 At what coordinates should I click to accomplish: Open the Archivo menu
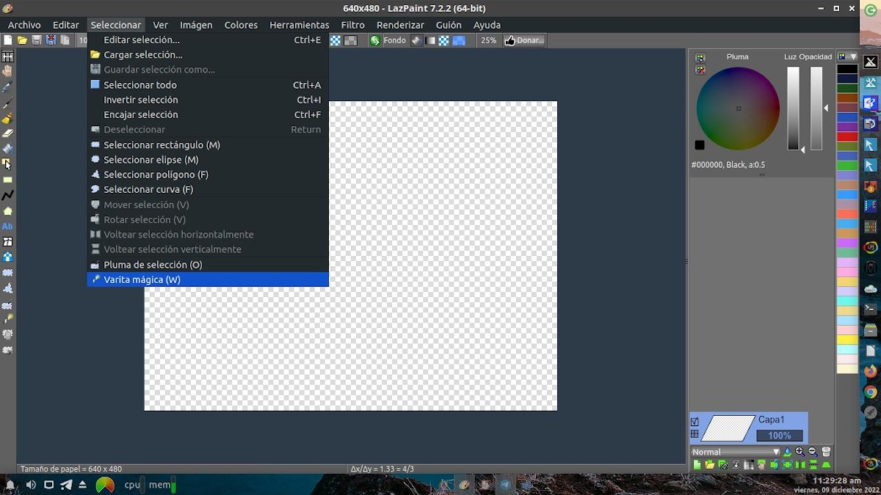pyautogui.click(x=24, y=25)
